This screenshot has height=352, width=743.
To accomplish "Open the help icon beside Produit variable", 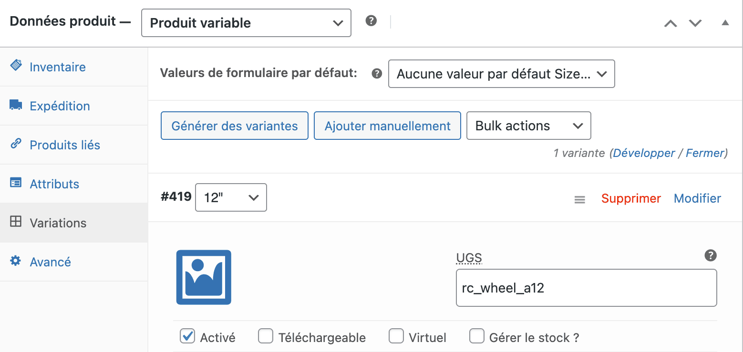I will pos(371,20).
